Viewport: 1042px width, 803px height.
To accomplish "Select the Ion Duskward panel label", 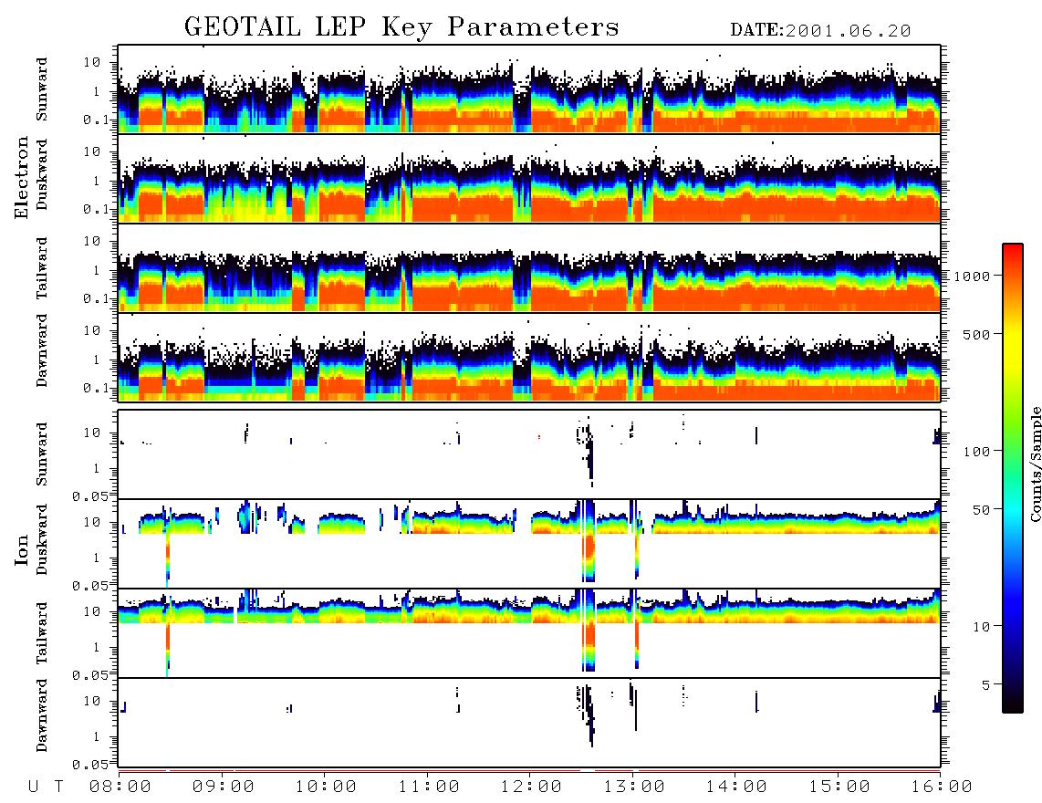I will pos(42,540).
